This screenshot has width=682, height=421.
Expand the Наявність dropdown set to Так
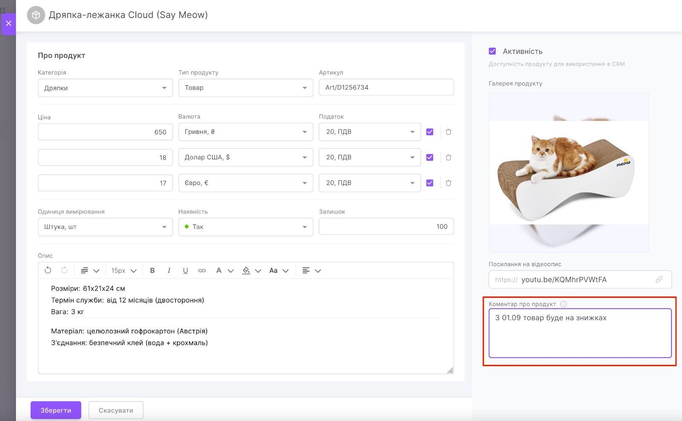(x=246, y=227)
